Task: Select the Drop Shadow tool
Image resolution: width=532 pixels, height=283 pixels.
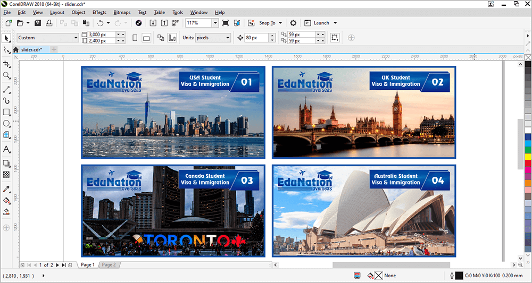Action: pyautogui.click(x=6, y=164)
